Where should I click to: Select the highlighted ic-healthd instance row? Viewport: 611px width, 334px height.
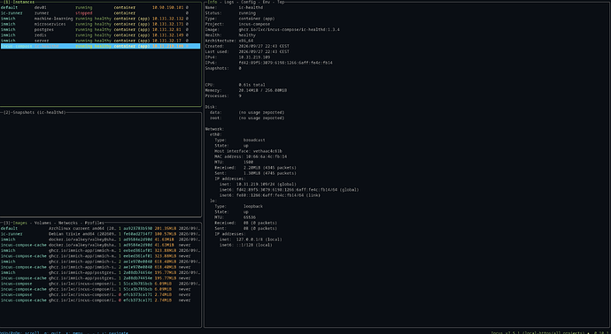(101, 46)
